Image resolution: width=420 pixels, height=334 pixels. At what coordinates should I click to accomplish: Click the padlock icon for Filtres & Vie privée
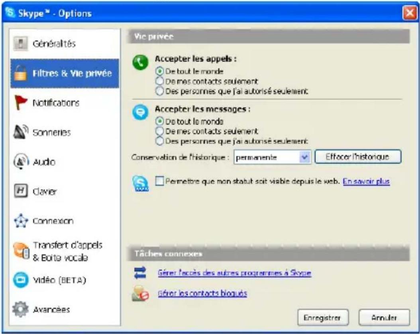(20, 73)
